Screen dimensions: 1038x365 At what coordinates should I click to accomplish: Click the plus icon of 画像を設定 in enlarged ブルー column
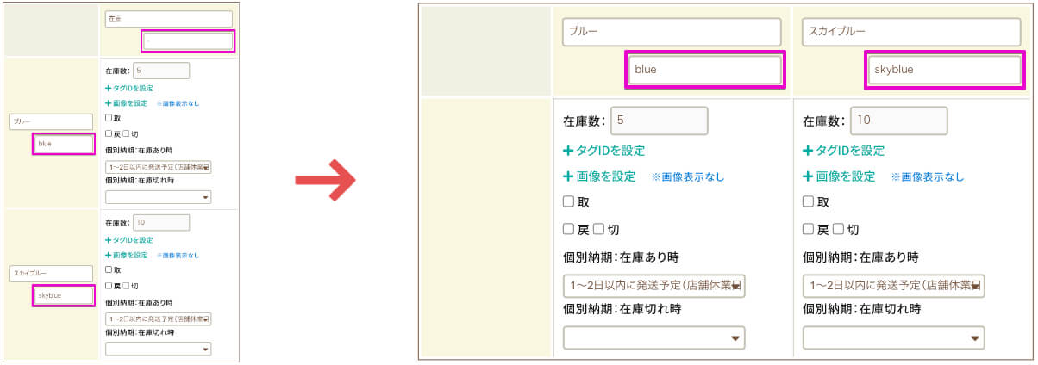tap(568, 176)
